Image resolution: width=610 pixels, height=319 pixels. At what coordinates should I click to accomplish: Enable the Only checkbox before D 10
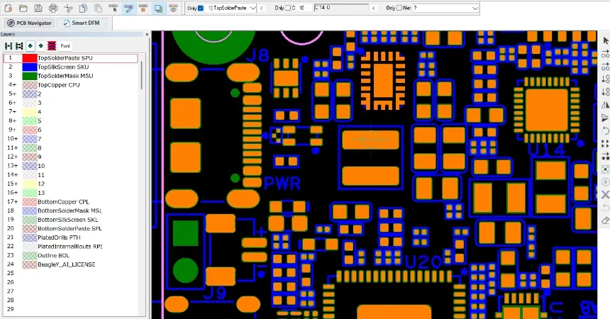288,8
